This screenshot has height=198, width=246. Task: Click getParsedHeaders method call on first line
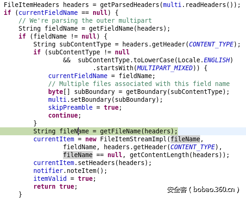click(130, 5)
